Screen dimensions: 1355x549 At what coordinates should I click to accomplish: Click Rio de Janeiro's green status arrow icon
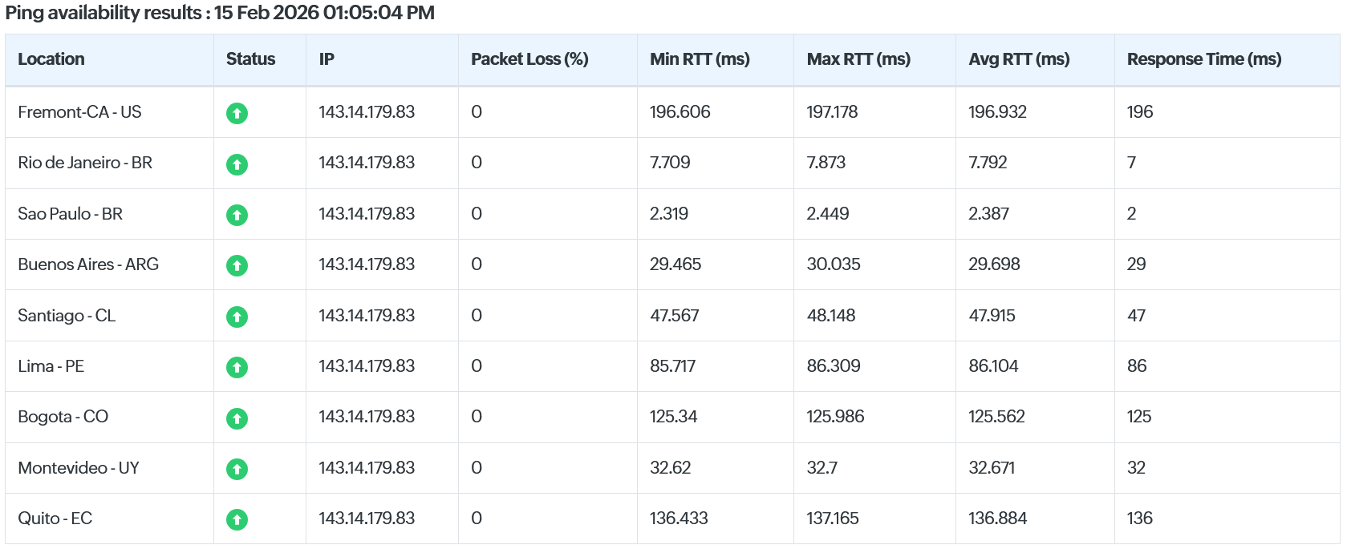[237, 164]
